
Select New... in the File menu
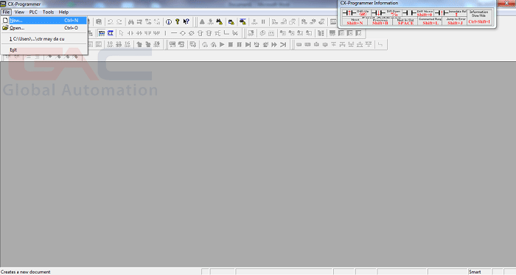point(44,21)
